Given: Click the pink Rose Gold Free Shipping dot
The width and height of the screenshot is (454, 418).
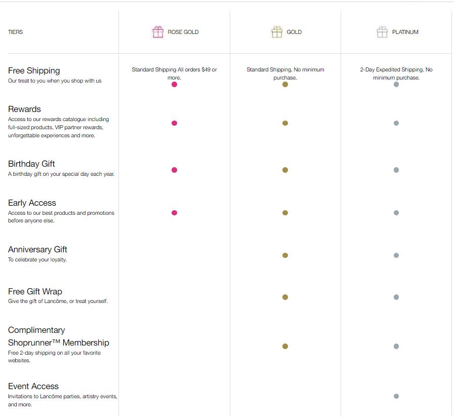Looking at the screenshot, I should tap(174, 85).
